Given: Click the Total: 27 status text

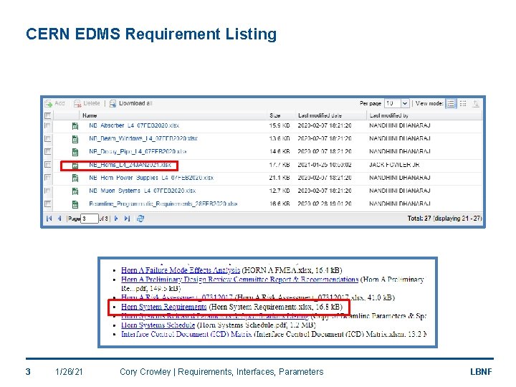Looking at the screenshot, I should [x=444, y=219].
